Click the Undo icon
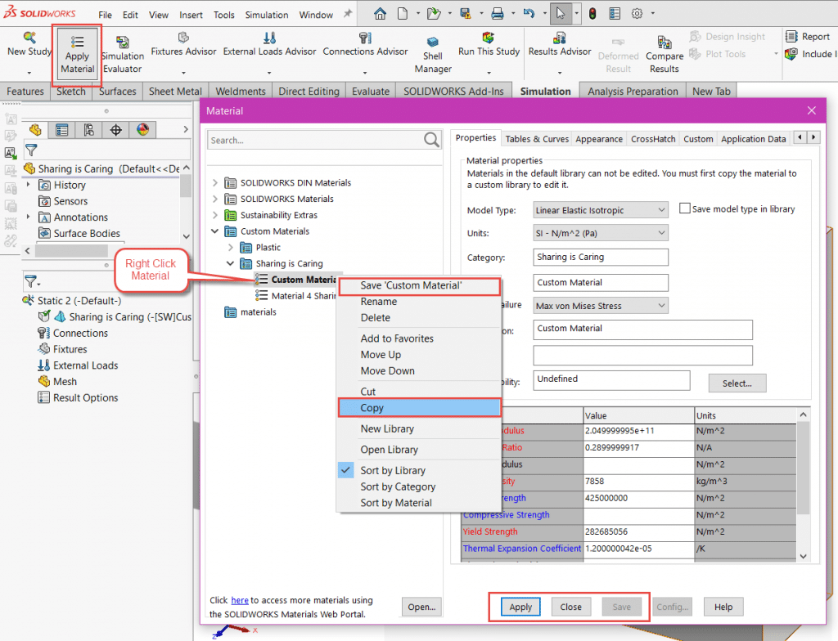Image resolution: width=838 pixels, height=641 pixels. [x=529, y=14]
